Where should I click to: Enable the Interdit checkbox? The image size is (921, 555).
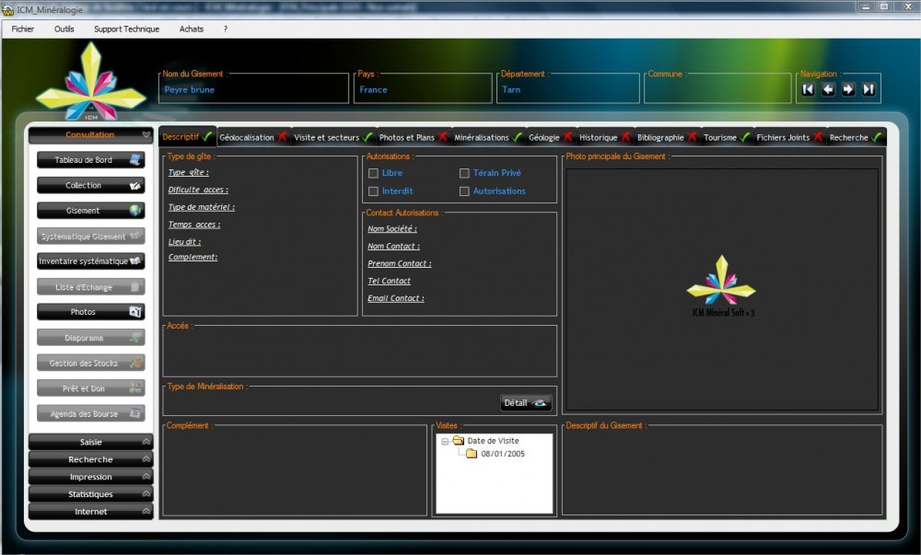coord(373,191)
